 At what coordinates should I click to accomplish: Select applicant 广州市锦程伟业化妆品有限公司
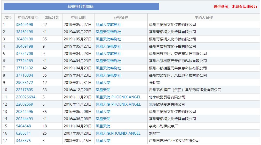click(174, 141)
